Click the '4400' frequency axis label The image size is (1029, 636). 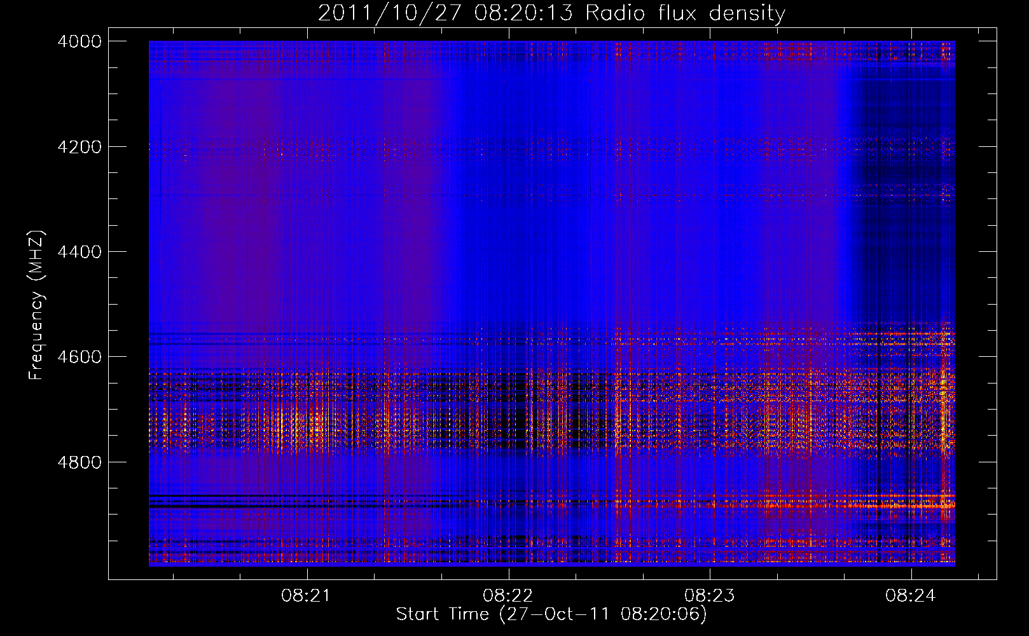(x=79, y=252)
